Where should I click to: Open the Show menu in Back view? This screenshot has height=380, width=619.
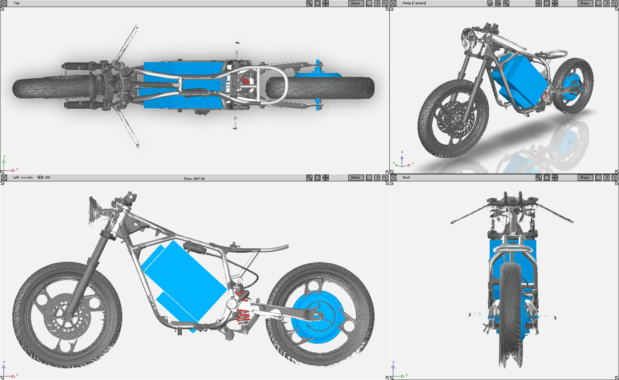tap(584, 177)
